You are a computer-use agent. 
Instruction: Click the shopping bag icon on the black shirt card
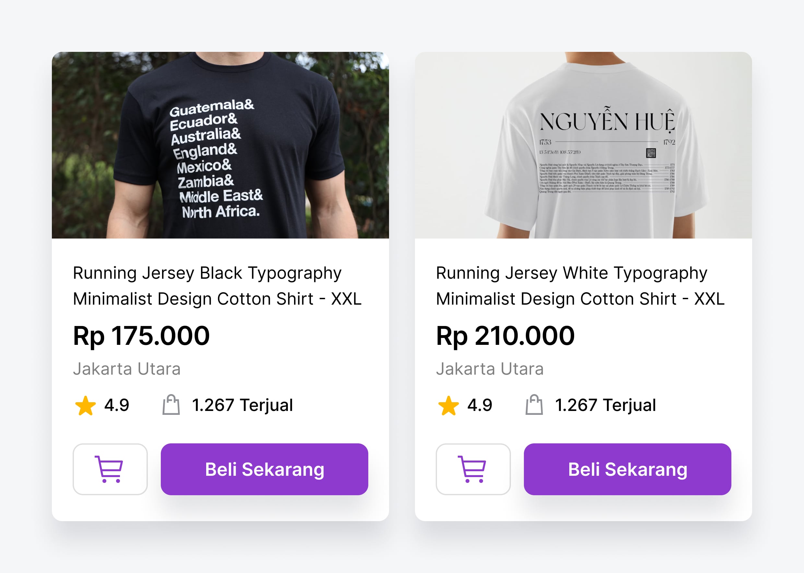coord(171,405)
